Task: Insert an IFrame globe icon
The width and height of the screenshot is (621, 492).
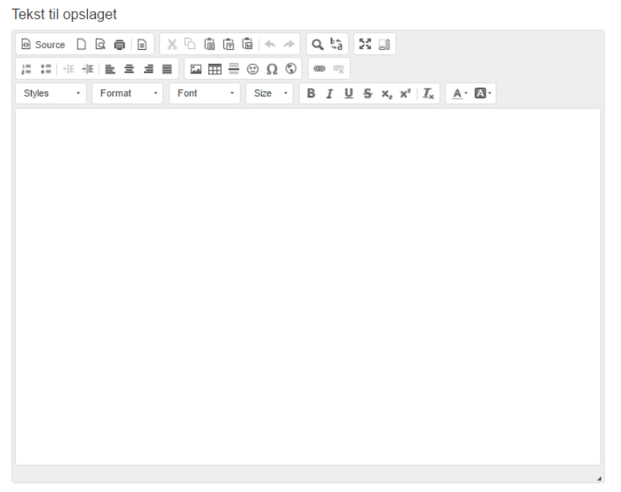Action: point(290,69)
